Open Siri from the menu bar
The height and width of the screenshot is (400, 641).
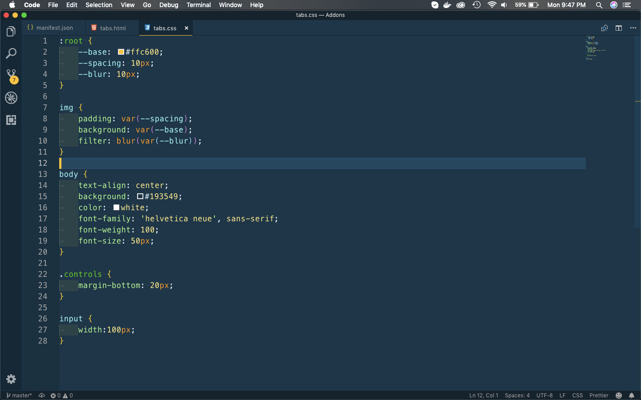pyautogui.click(x=614, y=5)
